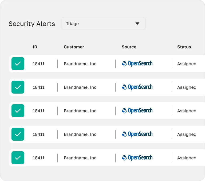Toggle the fourth alert row checkbox

18,134
